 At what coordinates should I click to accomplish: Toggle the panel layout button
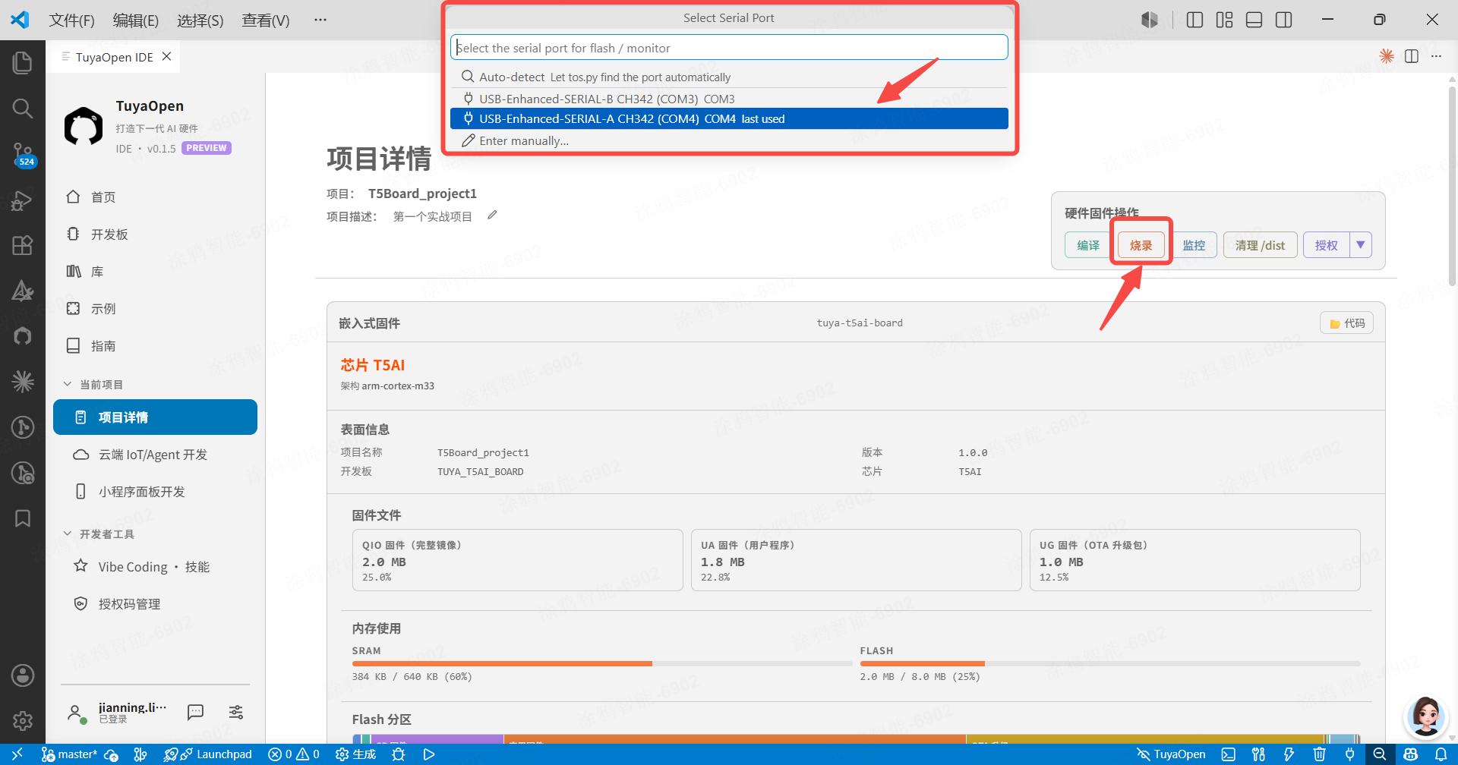click(1254, 20)
